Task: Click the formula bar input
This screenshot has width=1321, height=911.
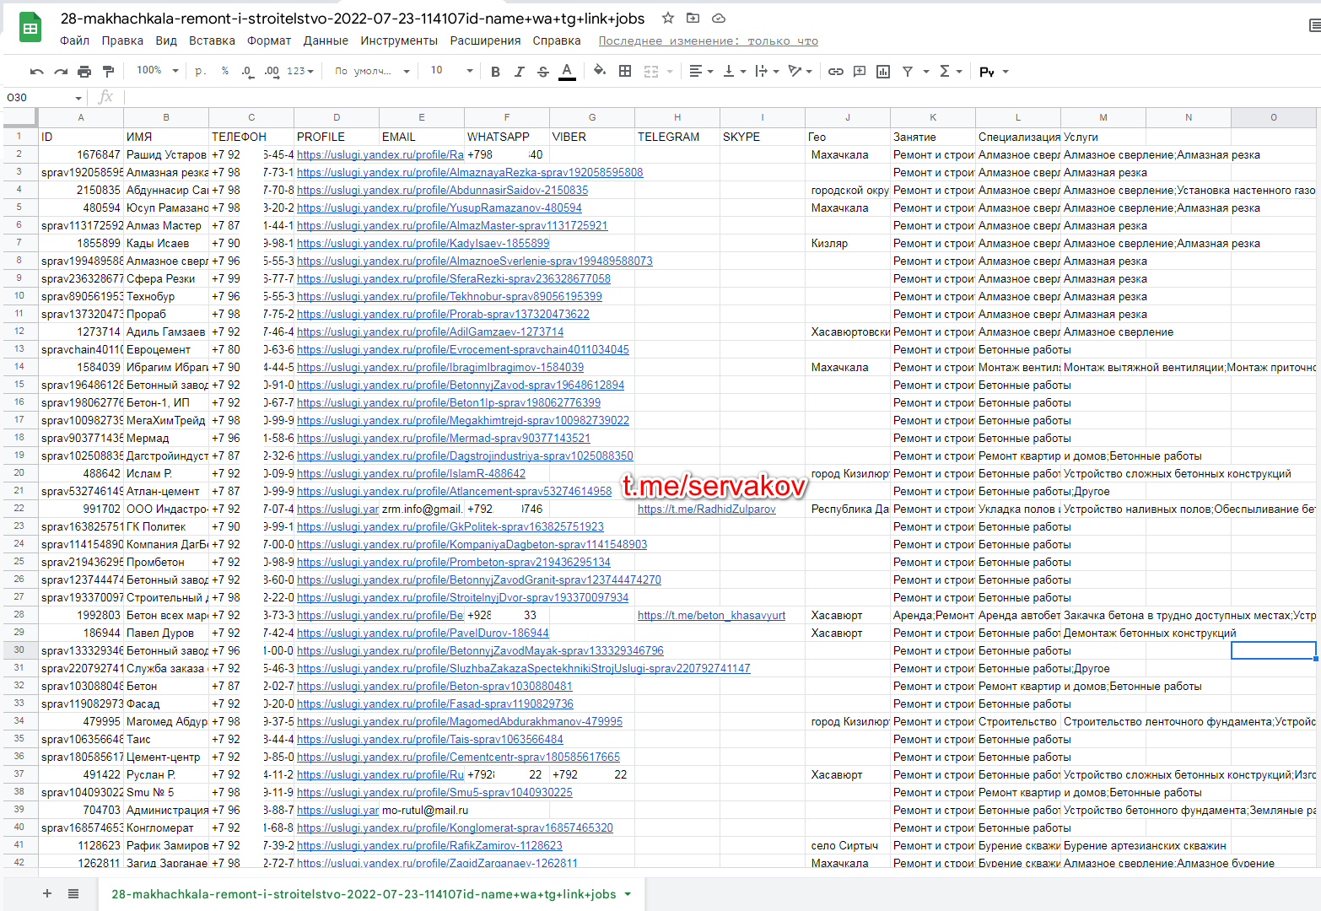Action: click(721, 97)
